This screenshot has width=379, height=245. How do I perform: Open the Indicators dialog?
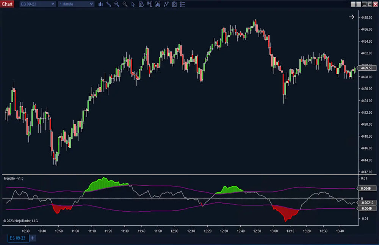click(166, 4)
